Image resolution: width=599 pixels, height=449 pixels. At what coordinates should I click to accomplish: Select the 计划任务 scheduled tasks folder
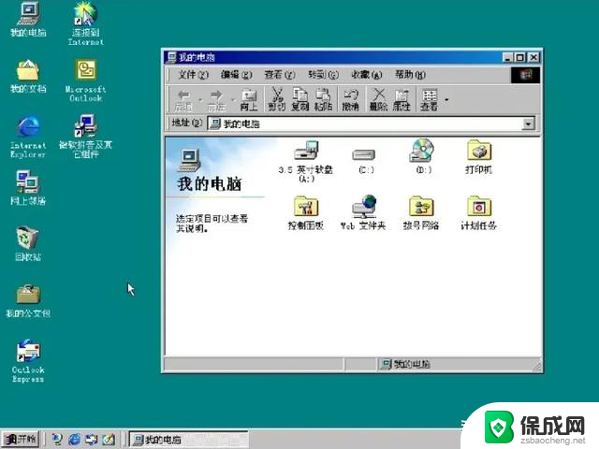478,213
